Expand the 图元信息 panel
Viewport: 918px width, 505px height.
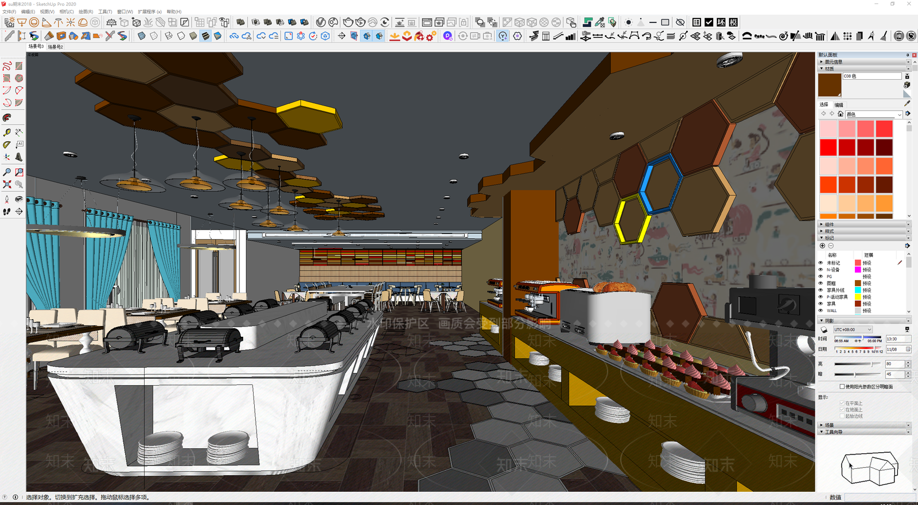click(865, 62)
